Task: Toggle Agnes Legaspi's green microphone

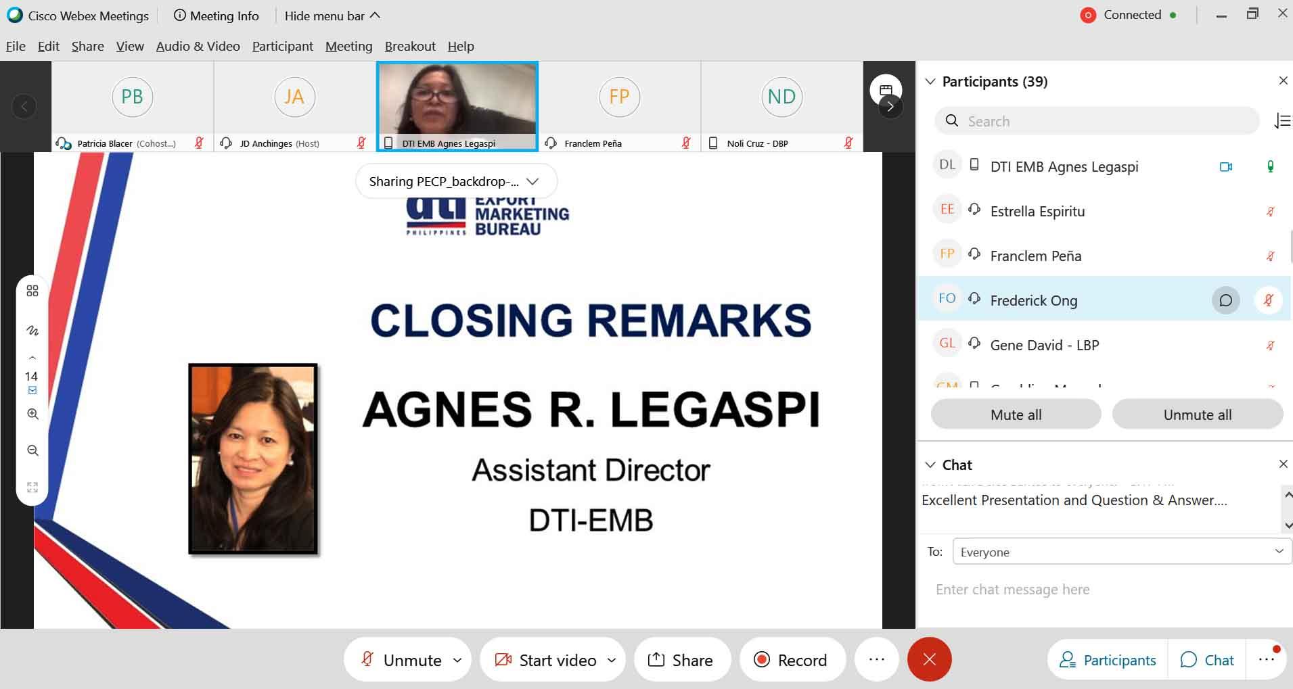Action: pyautogui.click(x=1270, y=166)
